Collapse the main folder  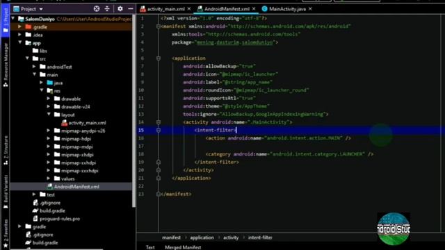coord(34,74)
